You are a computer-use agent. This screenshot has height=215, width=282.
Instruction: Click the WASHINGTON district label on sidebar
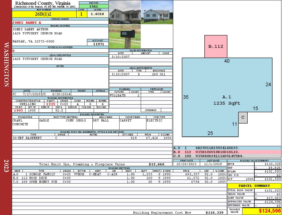[x=6, y=65]
